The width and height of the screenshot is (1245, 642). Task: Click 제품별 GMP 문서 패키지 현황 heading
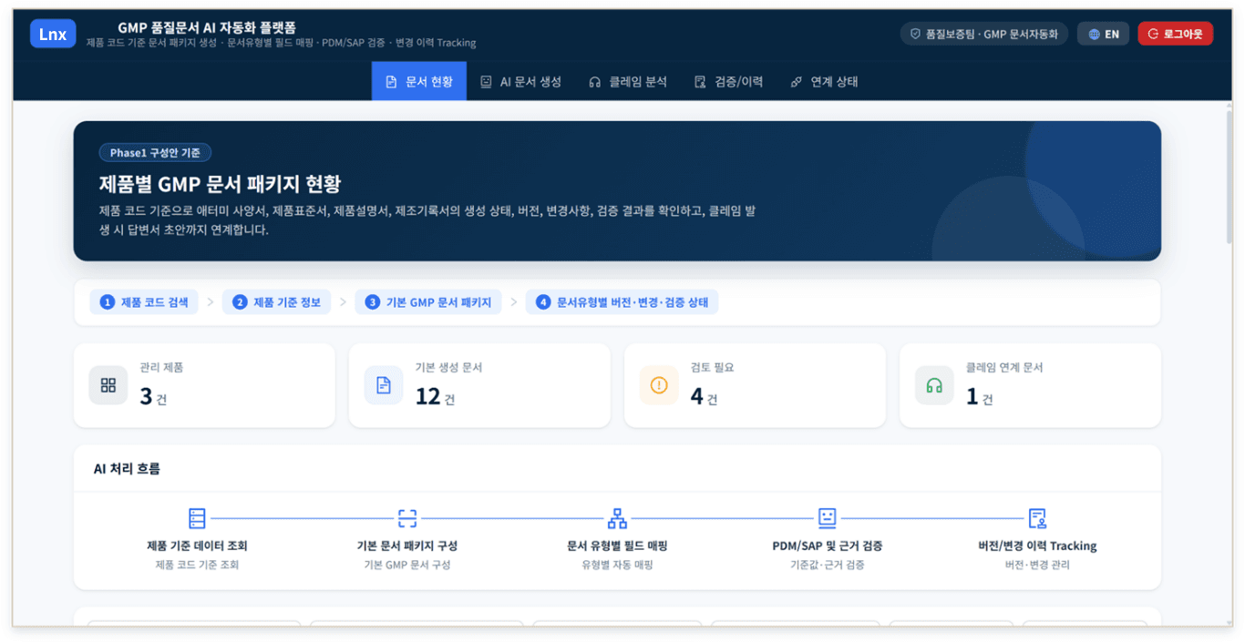(220, 184)
